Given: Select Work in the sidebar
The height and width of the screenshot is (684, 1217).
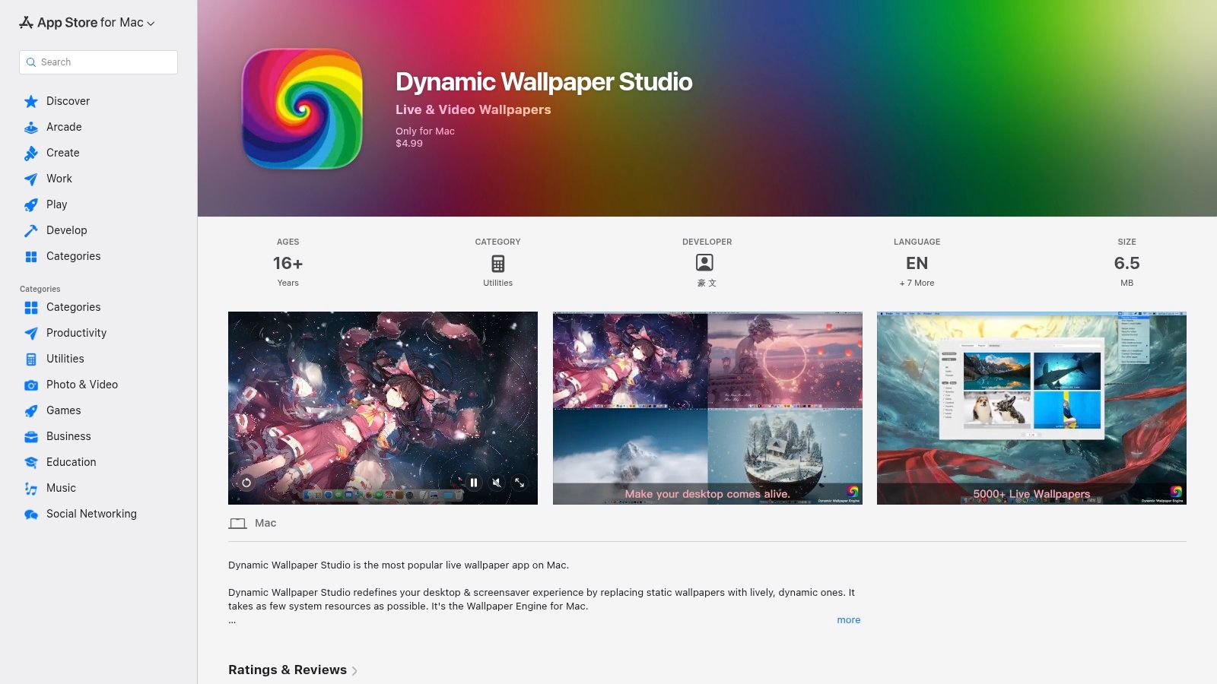Looking at the screenshot, I should (59, 179).
